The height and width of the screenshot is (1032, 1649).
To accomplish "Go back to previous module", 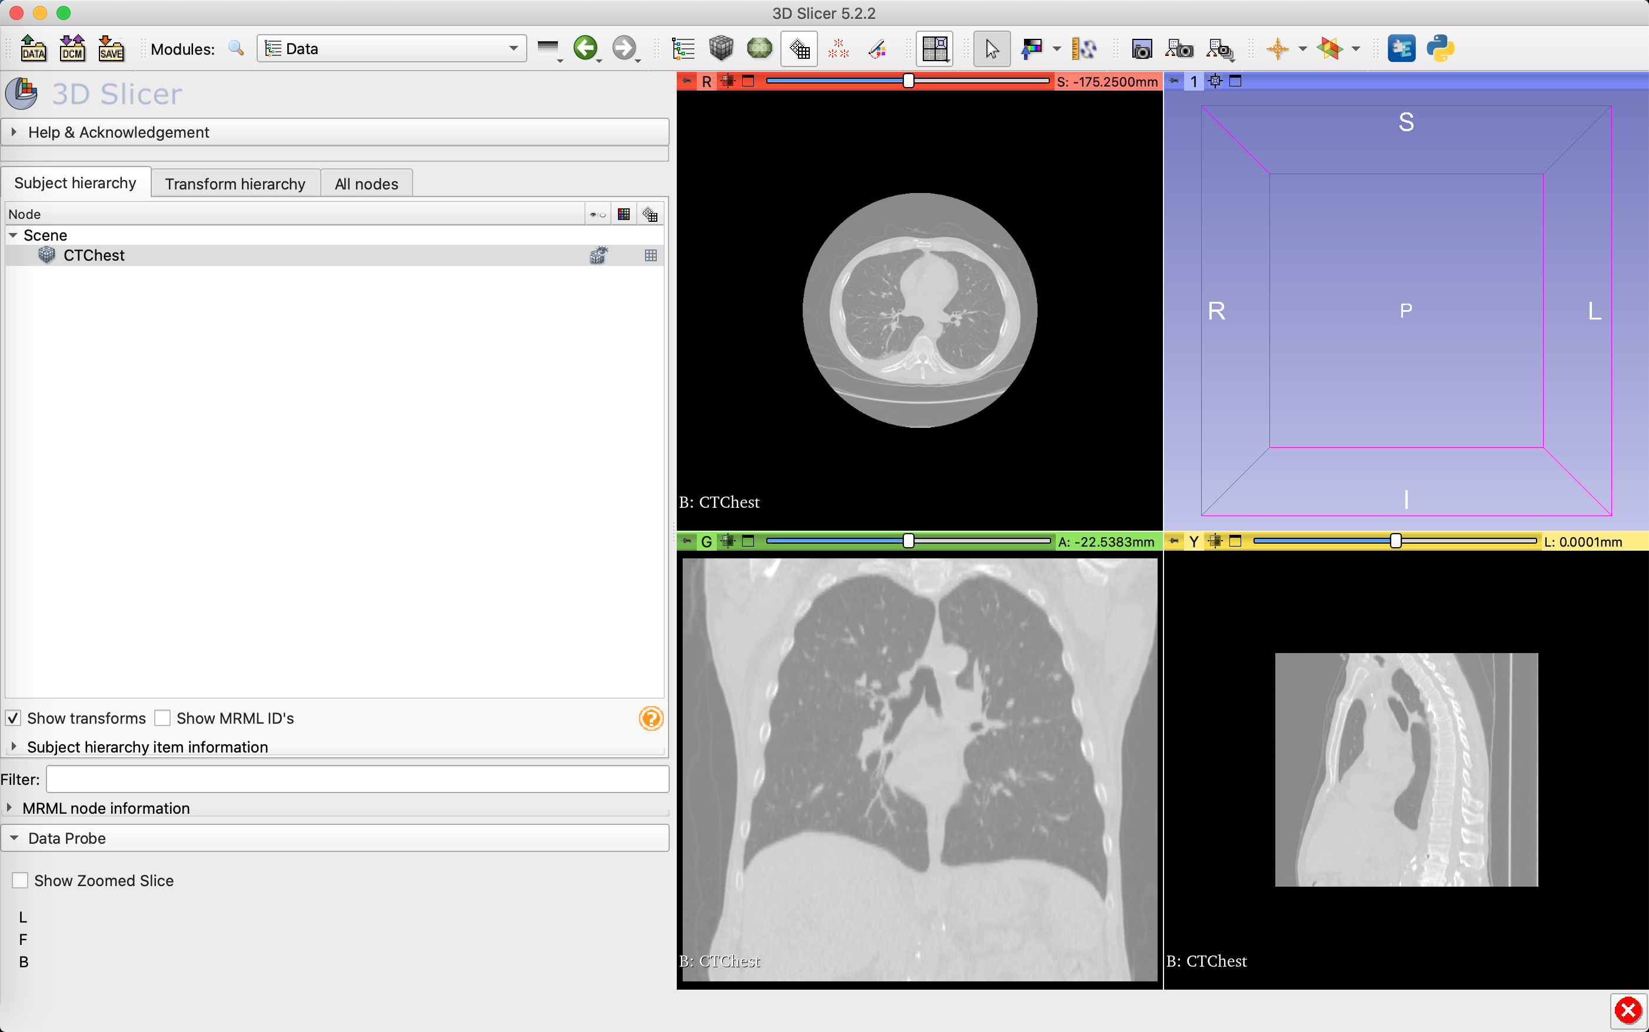I will point(585,48).
